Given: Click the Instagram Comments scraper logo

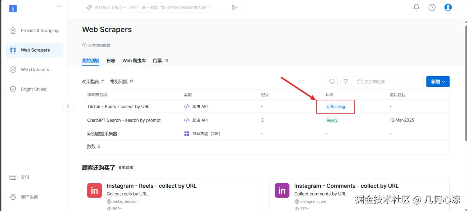Looking at the screenshot, I should coord(282,190).
